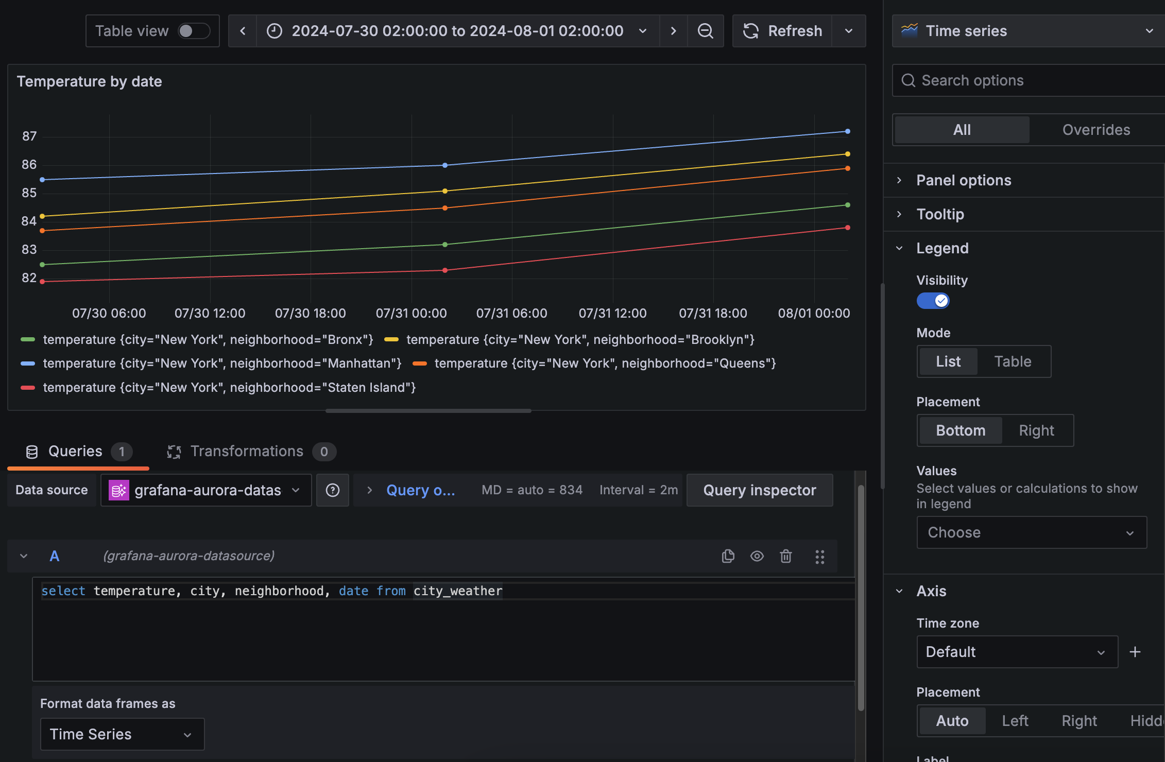Click the clock icon in time picker
This screenshot has height=762, width=1165.
tap(273, 31)
